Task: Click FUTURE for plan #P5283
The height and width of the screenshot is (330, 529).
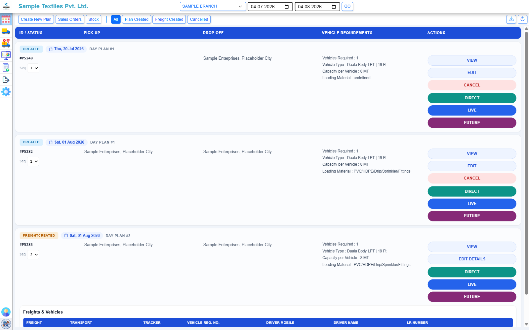Action: point(472,297)
